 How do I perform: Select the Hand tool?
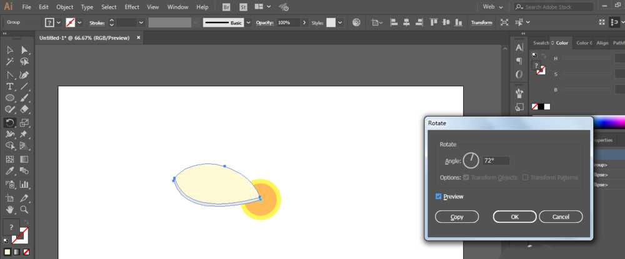(x=10, y=209)
